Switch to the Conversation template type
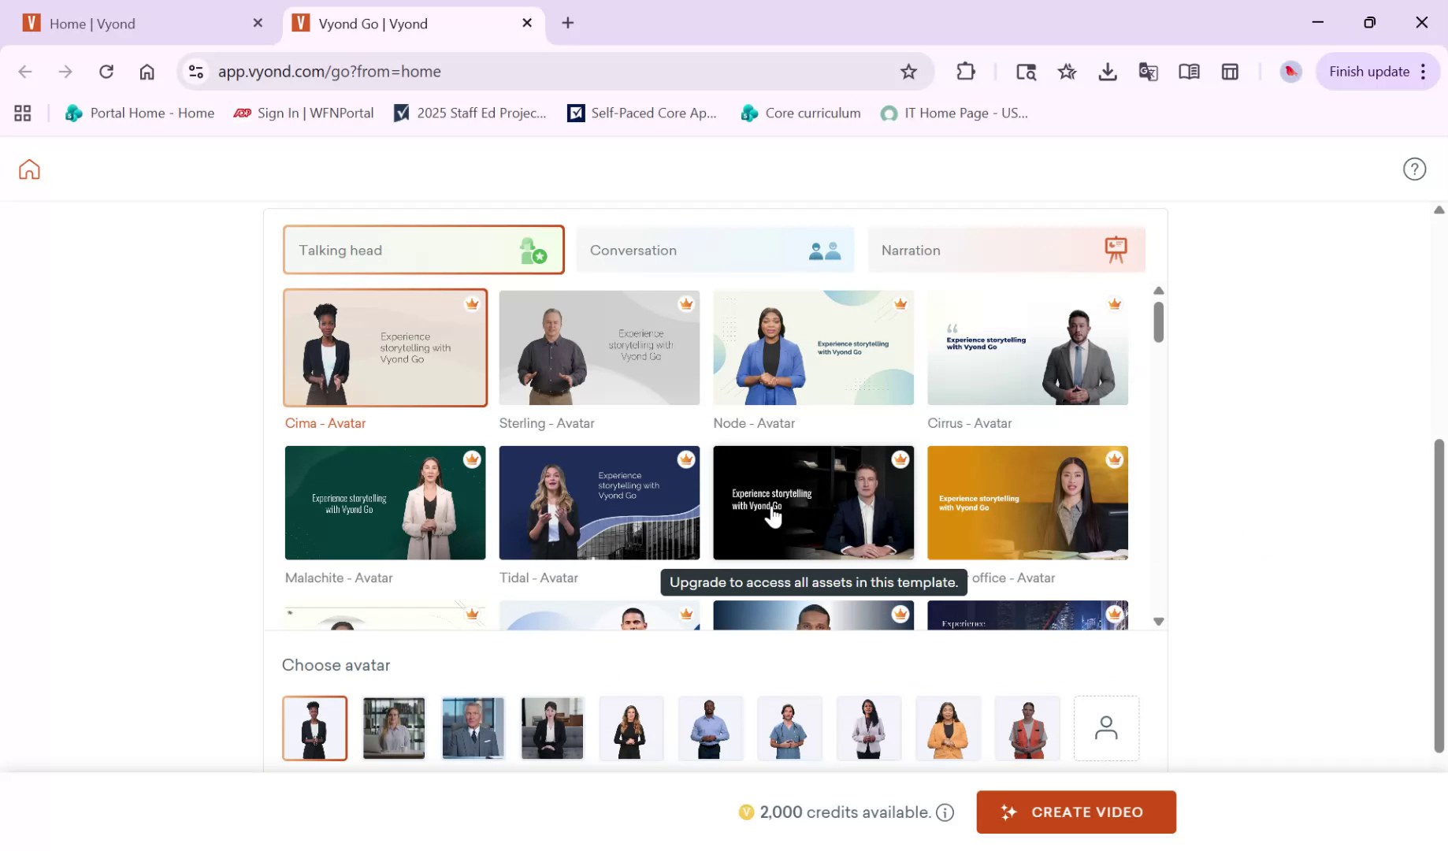The image size is (1448, 851). point(714,250)
